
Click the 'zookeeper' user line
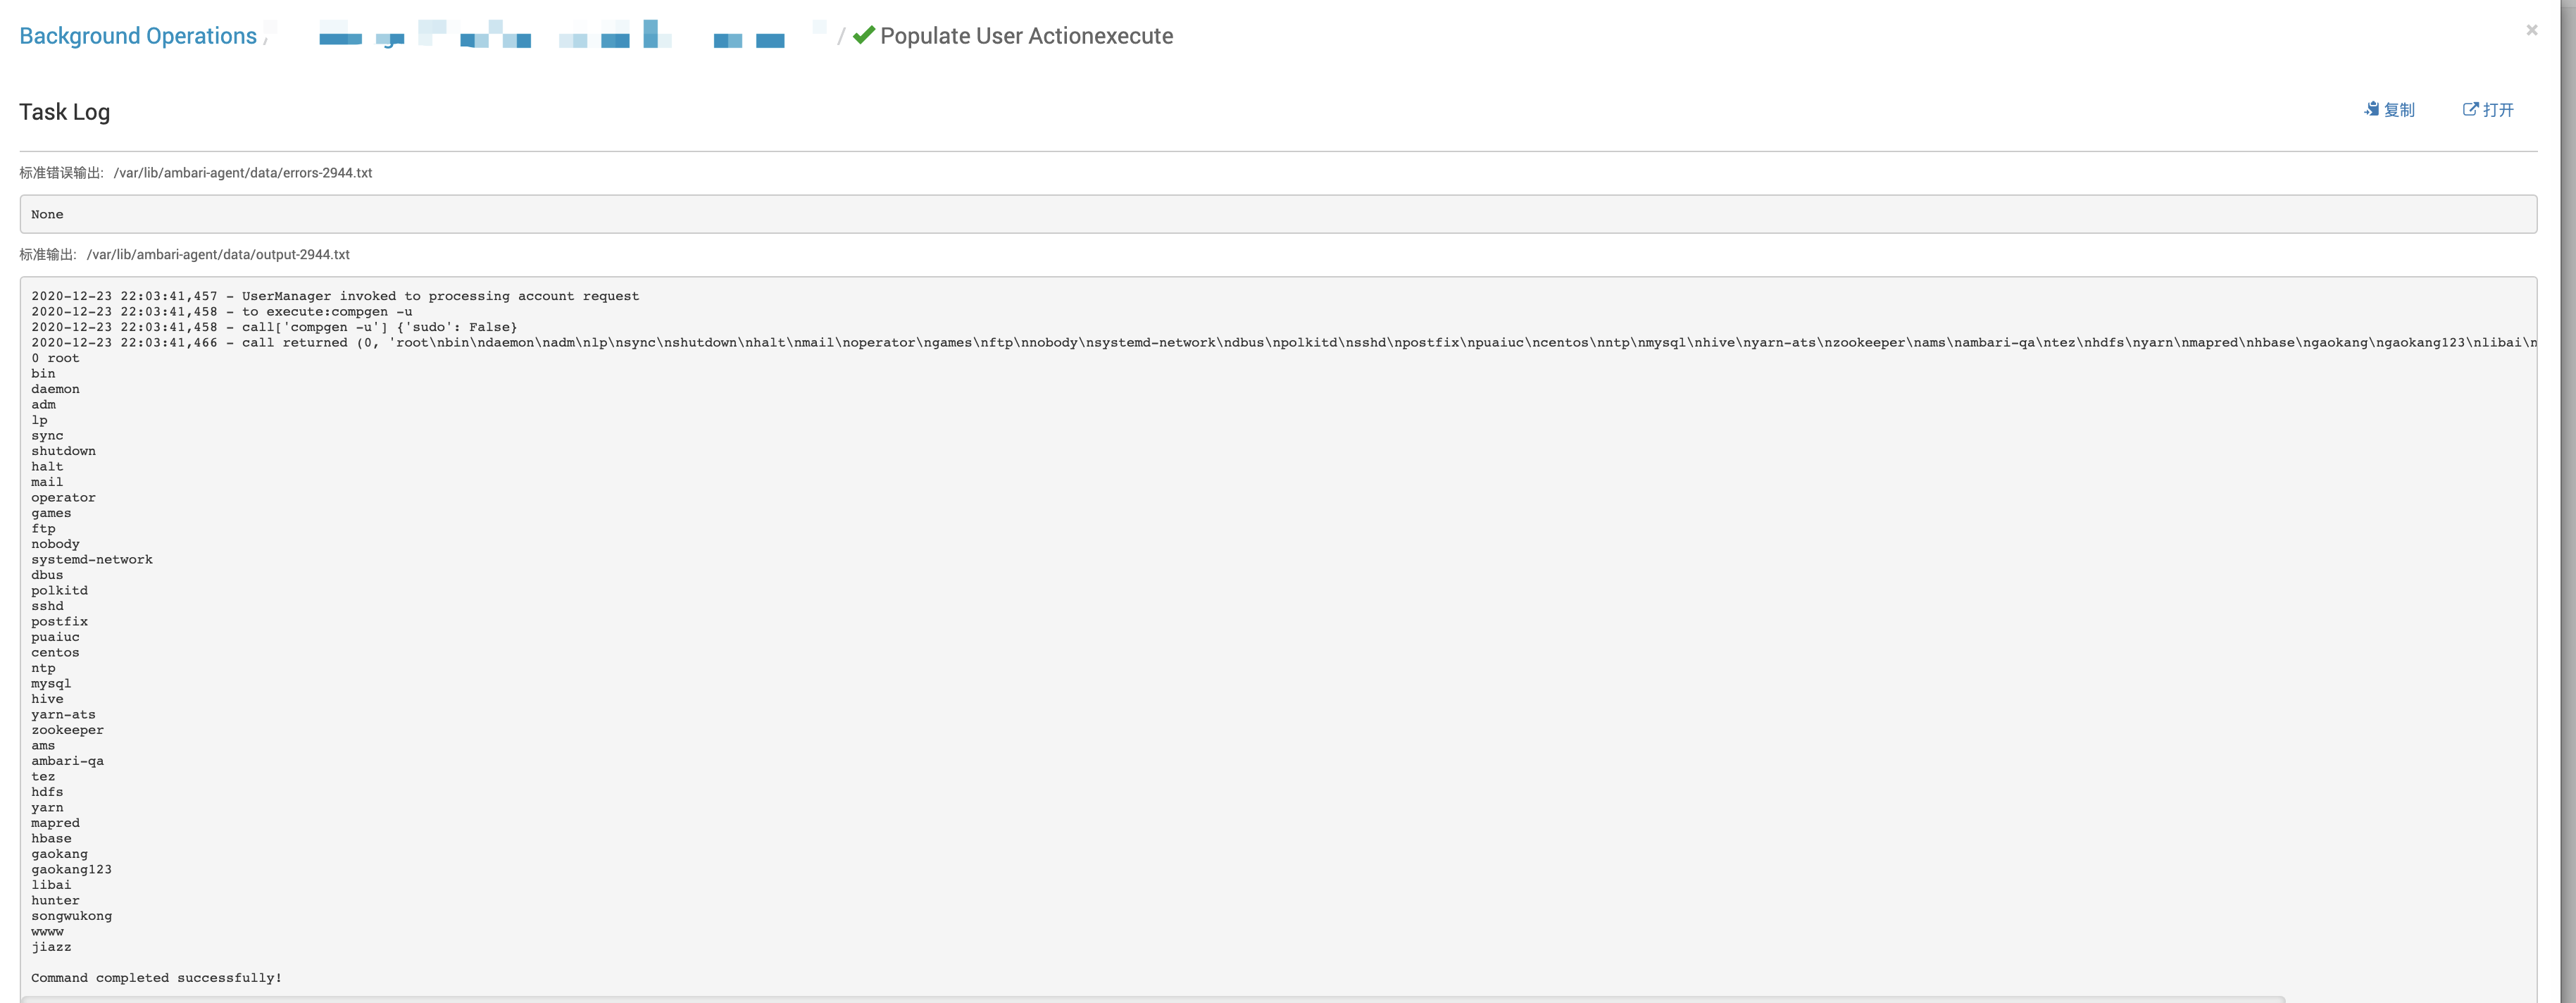point(67,730)
